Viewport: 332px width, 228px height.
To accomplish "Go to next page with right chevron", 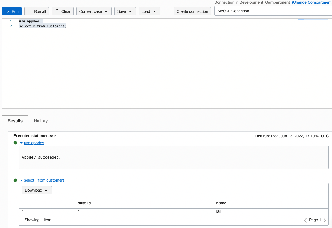I will coord(325,220).
